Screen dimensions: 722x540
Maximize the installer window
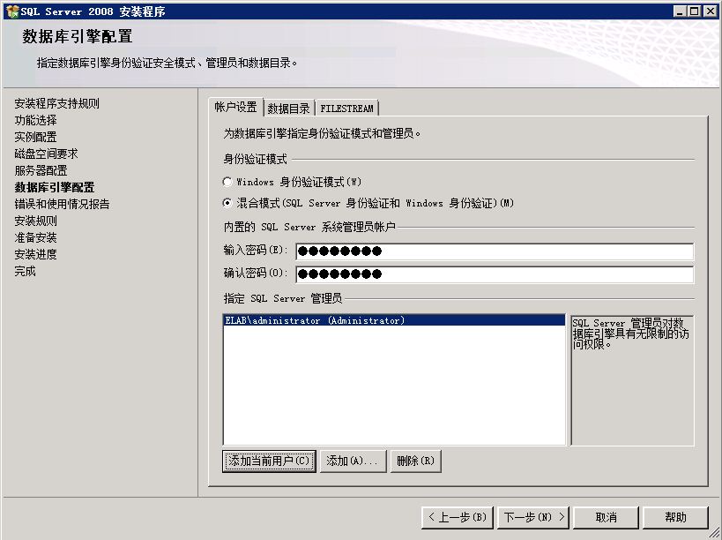[695, 11]
